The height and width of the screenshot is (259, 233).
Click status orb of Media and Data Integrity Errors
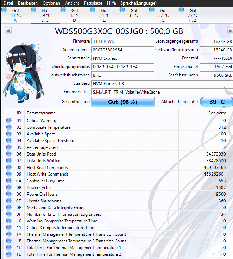click(x=9, y=207)
